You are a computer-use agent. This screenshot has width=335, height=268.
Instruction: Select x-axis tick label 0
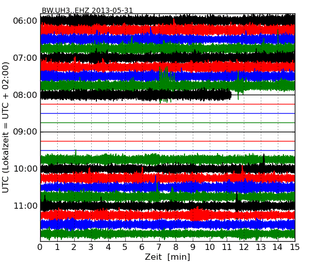click(x=40, y=247)
